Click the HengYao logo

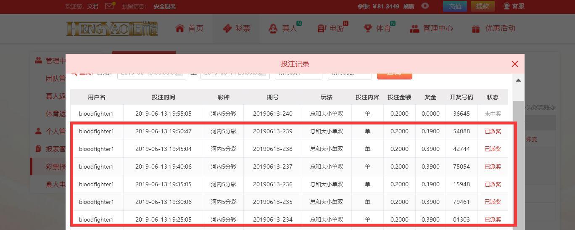(x=112, y=28)
